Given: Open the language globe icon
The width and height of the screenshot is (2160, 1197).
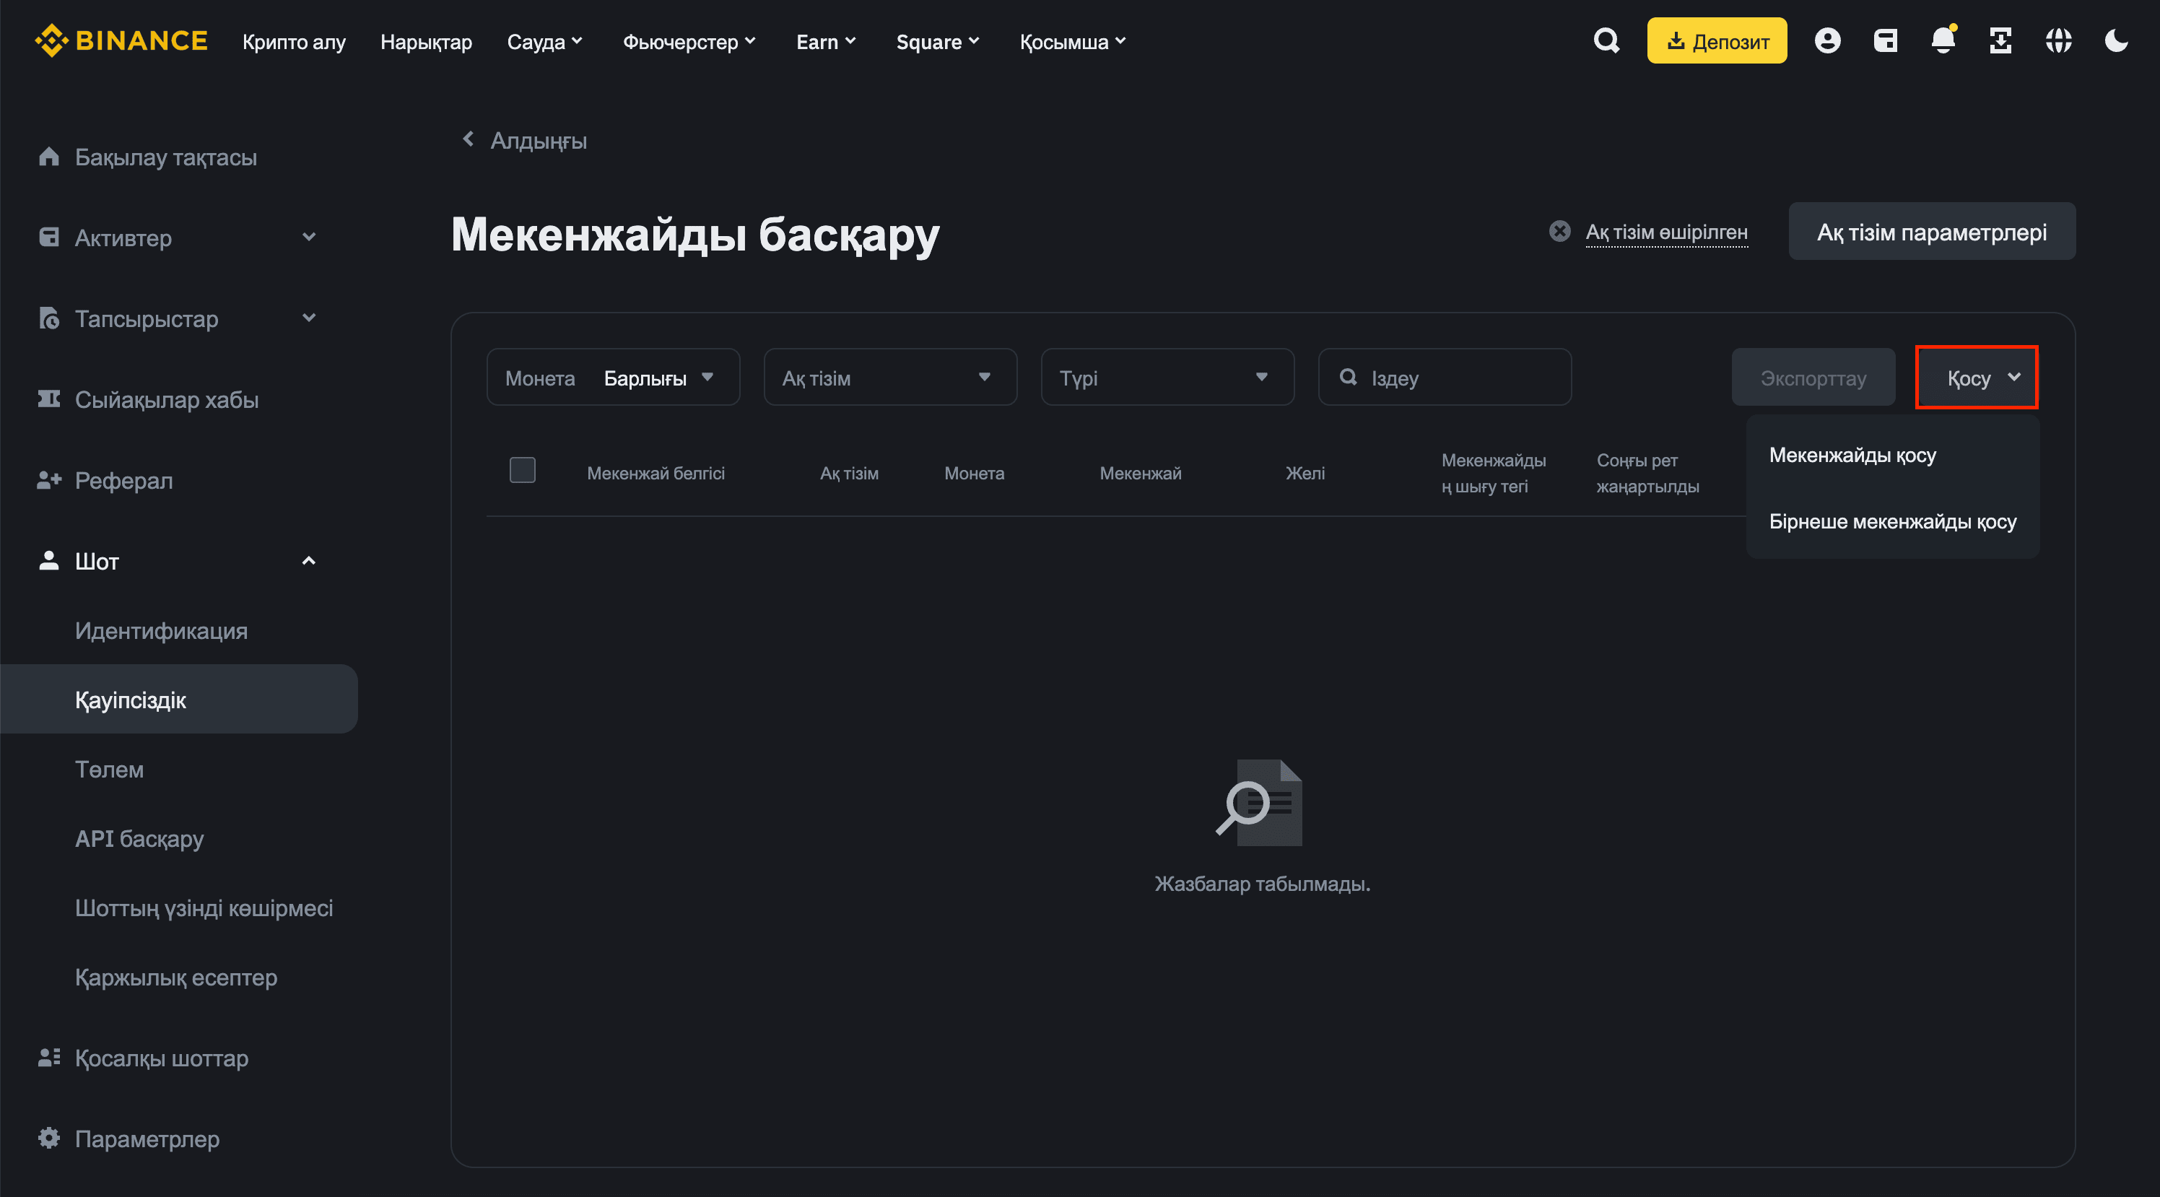Looking at the screenshot, I should (x=2058, y=40).
